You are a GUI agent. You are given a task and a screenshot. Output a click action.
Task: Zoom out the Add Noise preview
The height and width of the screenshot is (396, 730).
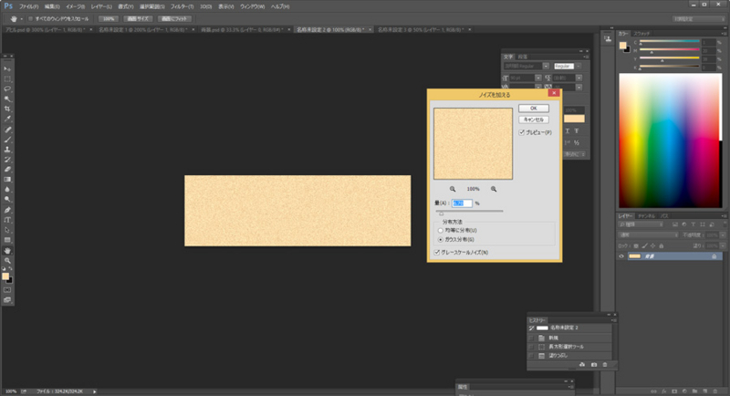(453, 189)
